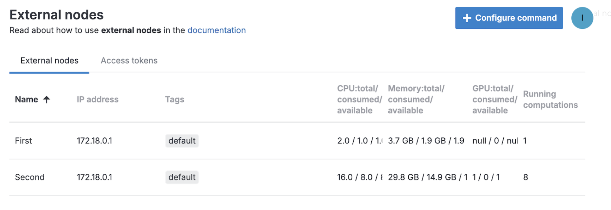Image resolution: width=611 pixels, height=210 pixels.
Task: Click the sort arrow beside Name
Action: coord(46,99)
